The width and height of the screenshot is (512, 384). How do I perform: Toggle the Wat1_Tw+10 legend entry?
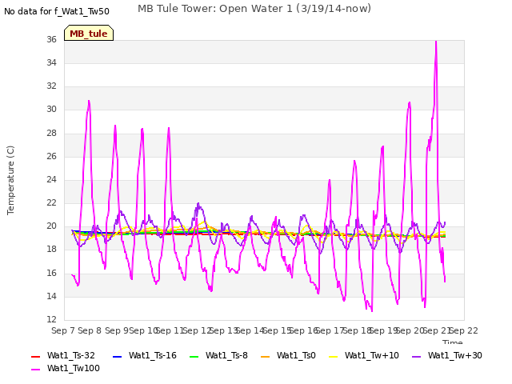click(364, 355)
